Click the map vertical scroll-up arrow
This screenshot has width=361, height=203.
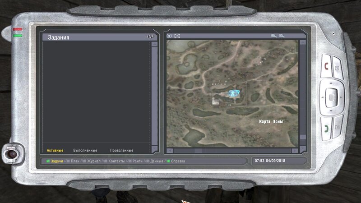[303, 42]
